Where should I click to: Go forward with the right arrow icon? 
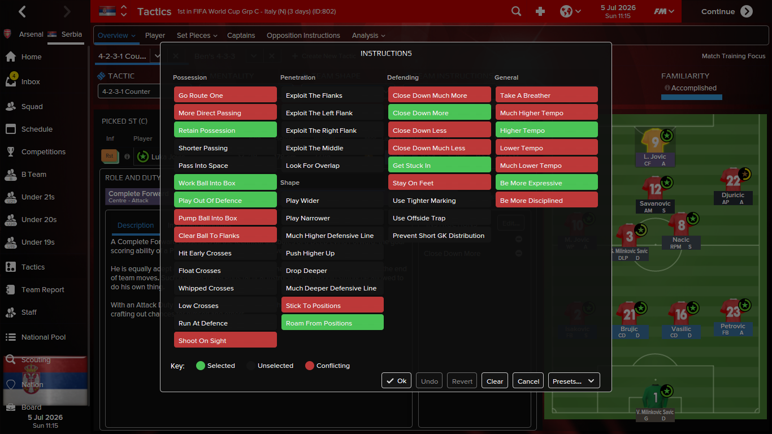pyautogui.click(x=67, y=11)
